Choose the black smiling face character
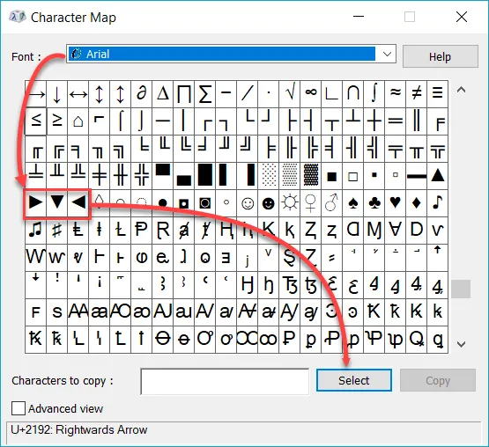489x447 pixels. (x=268, y=203)
